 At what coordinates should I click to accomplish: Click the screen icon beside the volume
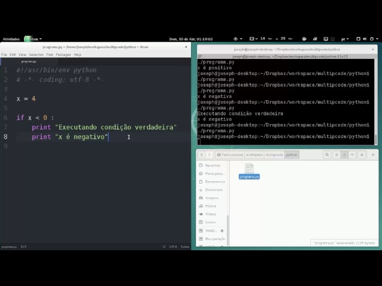(x=358, y=39)
